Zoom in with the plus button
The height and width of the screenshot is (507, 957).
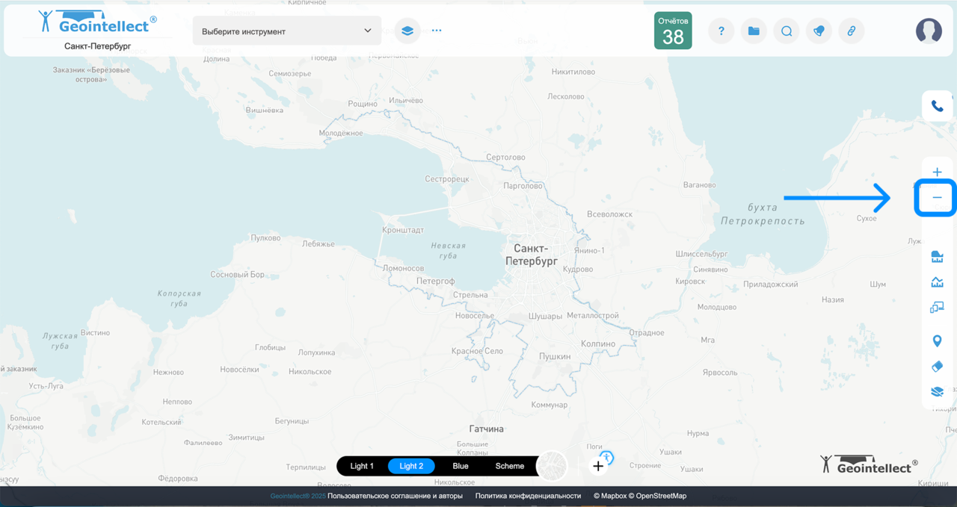pyautogui.click(x=937, y=172)
